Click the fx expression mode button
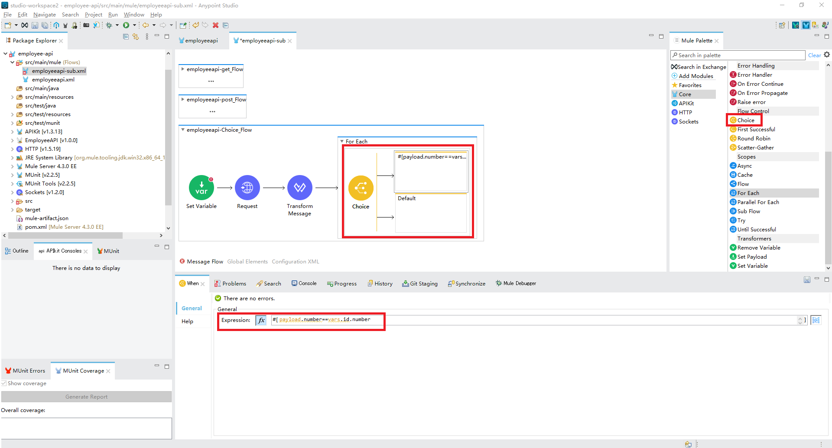832x448 pixels. tap(261, 320)
